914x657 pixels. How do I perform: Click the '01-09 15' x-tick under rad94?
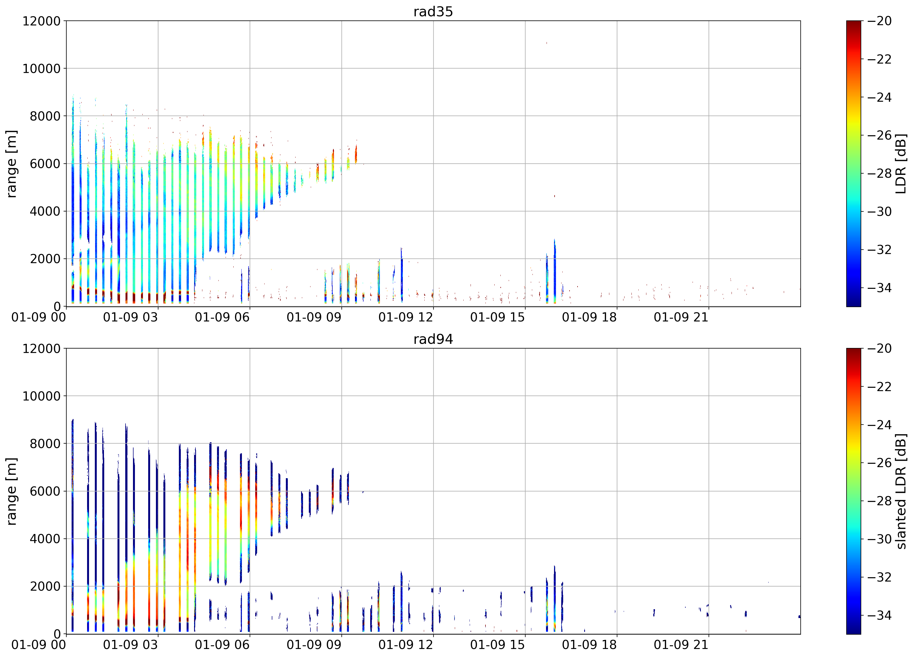coord(498,645)
